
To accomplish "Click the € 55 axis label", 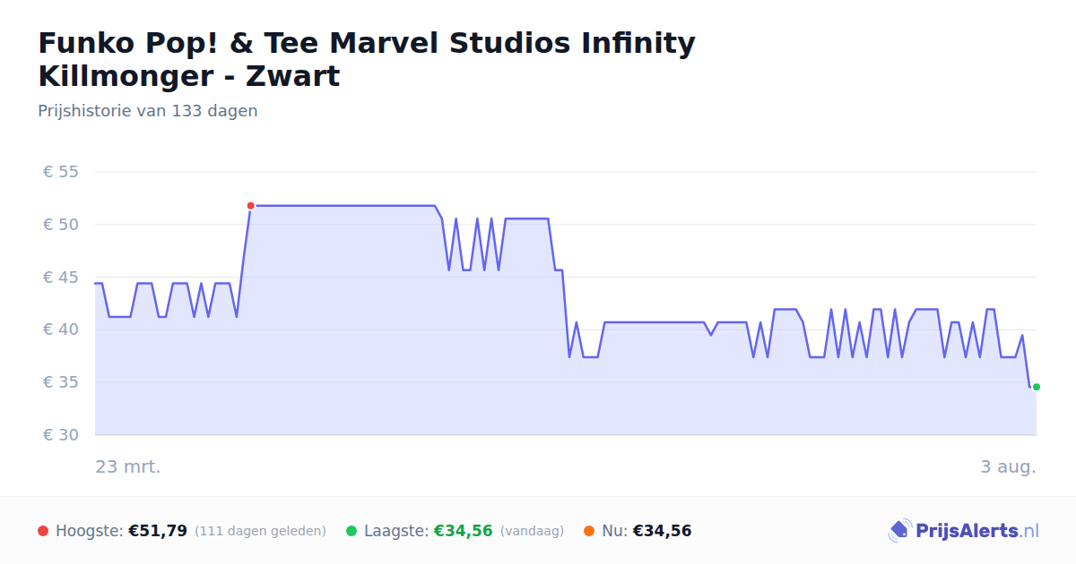I will pos(61,172).
